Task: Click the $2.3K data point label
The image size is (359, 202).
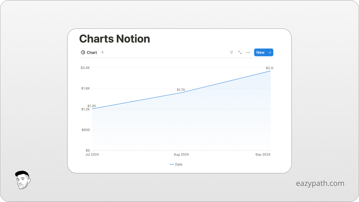Action: click(270, 68)
